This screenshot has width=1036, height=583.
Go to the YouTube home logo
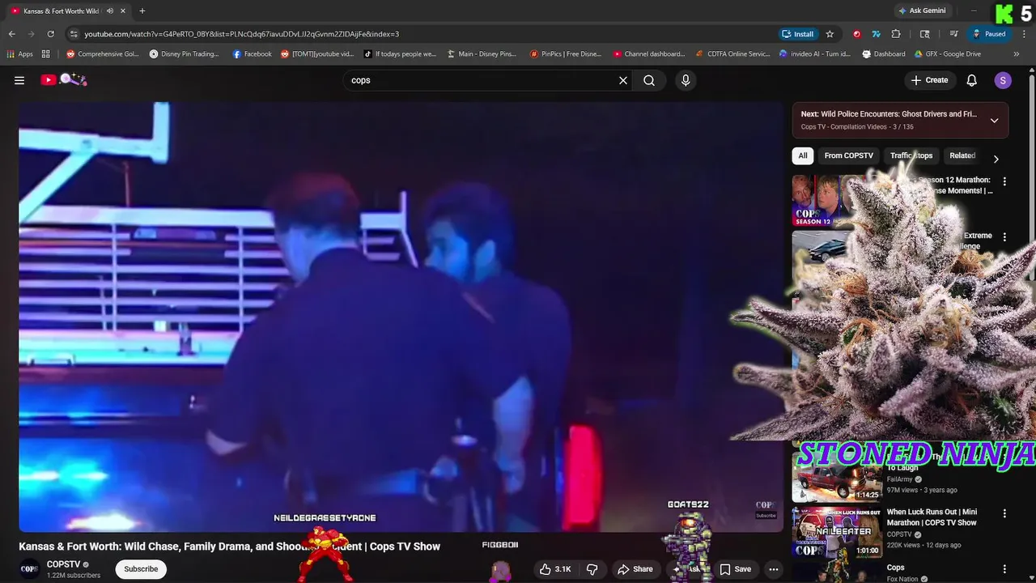click(x=63, y=79)
